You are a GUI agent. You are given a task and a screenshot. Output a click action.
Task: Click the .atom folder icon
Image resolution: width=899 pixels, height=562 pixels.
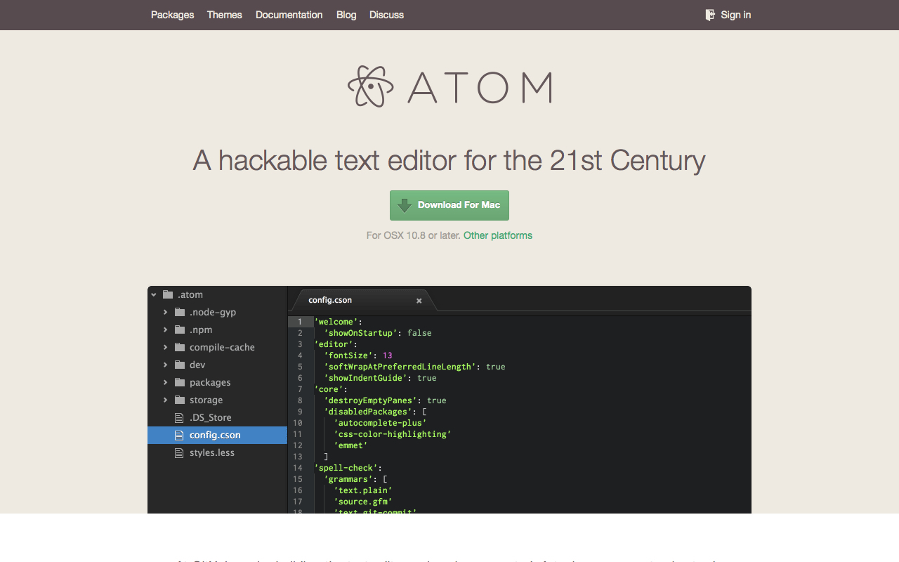[168, 294]
